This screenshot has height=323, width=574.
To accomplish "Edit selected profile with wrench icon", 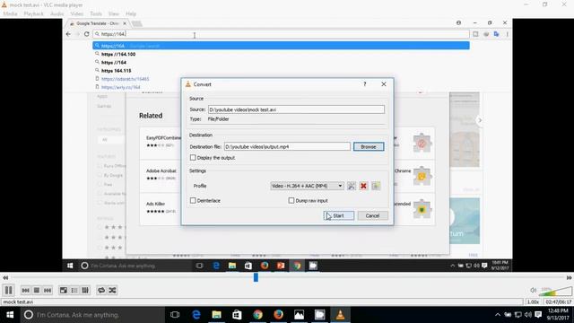I will (x=351, y=186).
